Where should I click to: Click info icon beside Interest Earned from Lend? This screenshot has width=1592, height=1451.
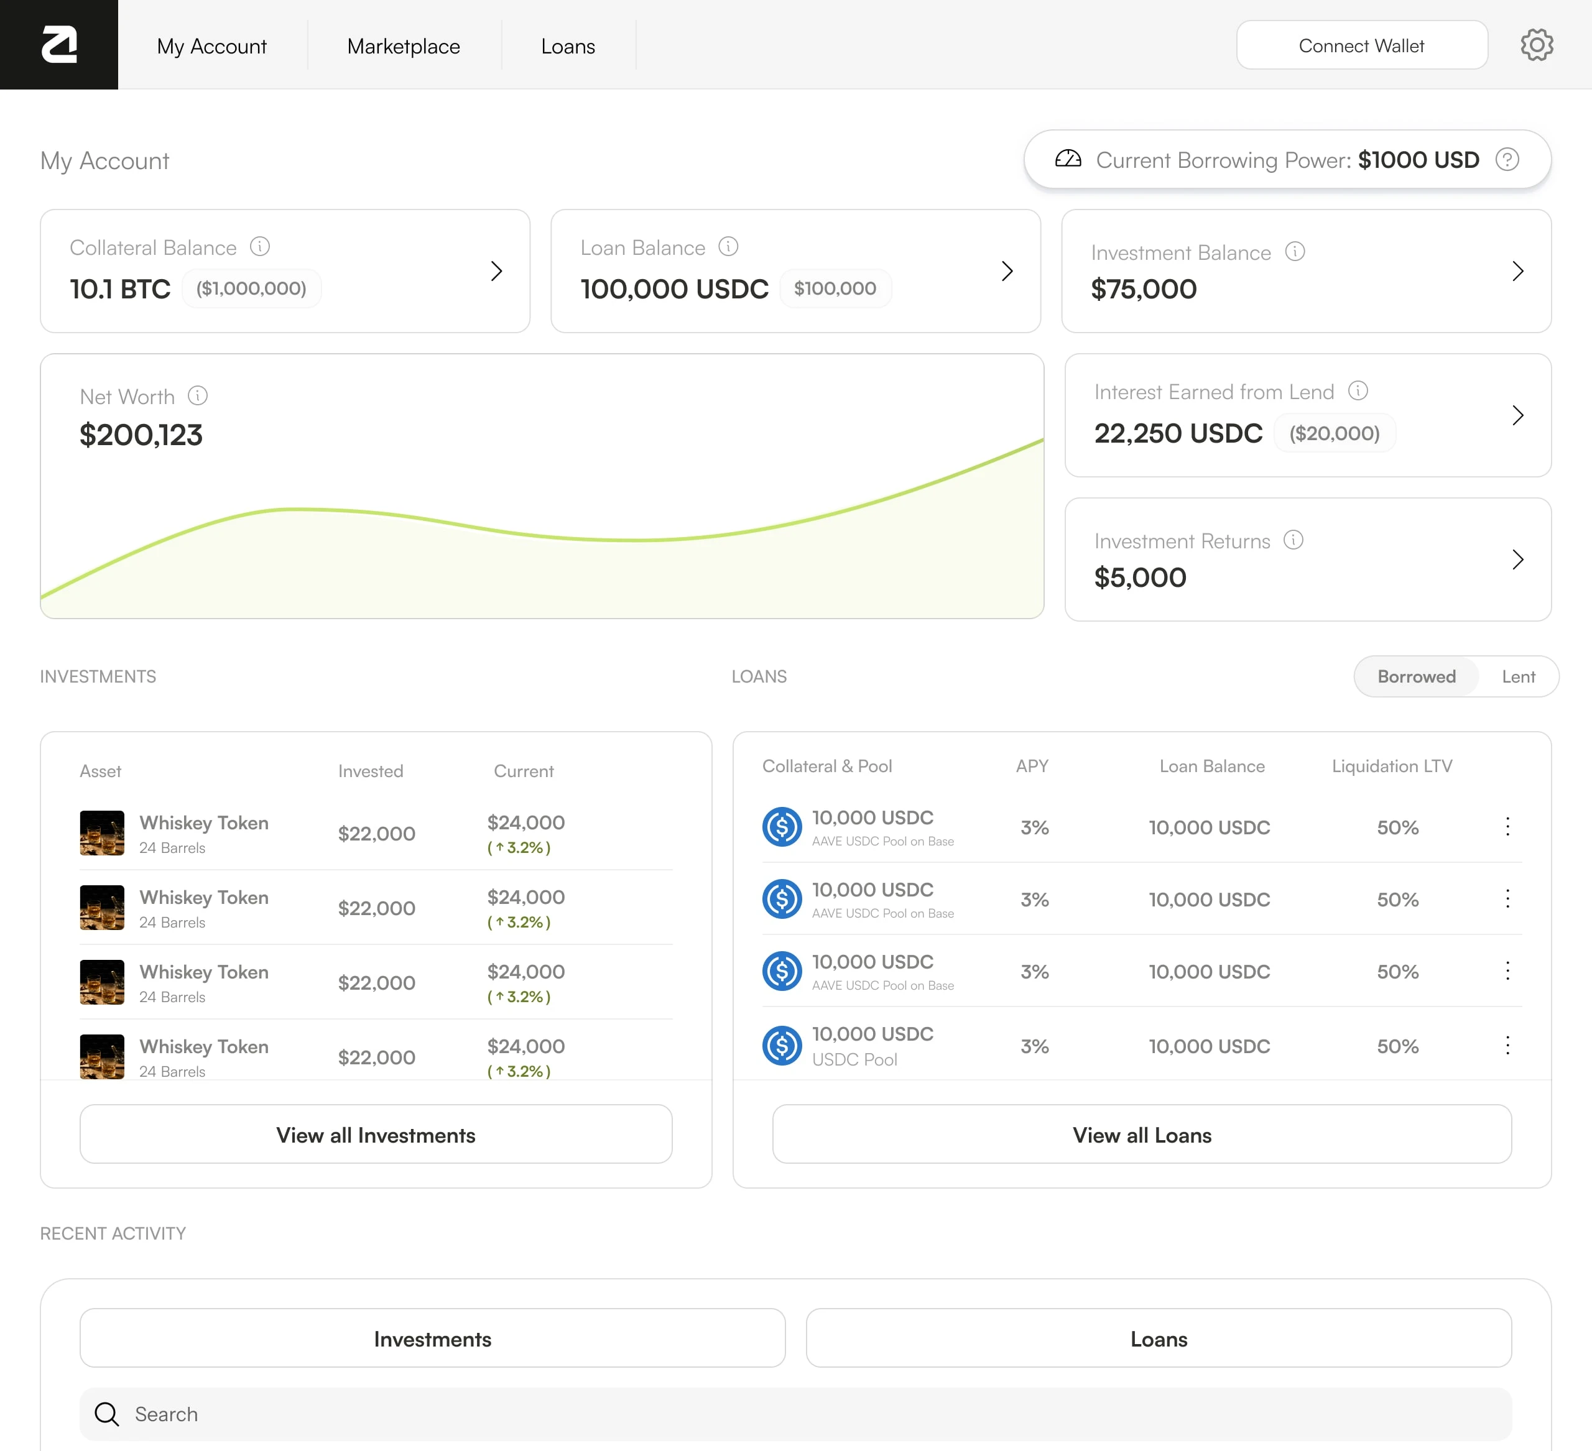(1358, 391)
